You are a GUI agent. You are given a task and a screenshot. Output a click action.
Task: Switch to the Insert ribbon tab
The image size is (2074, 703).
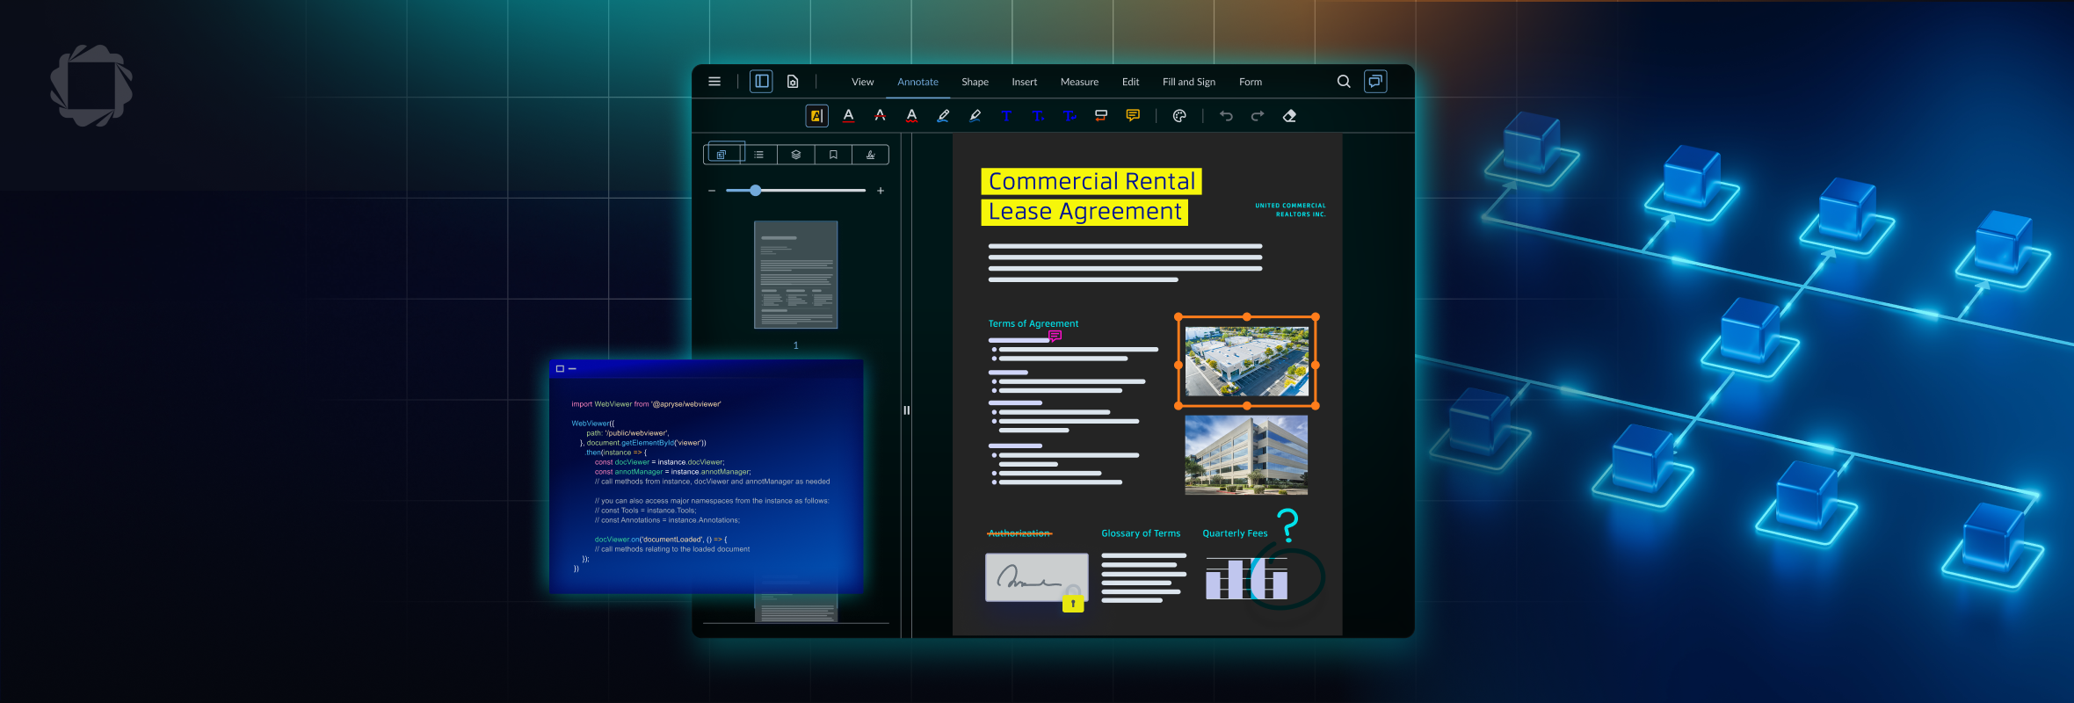[x=1024, y=82]
